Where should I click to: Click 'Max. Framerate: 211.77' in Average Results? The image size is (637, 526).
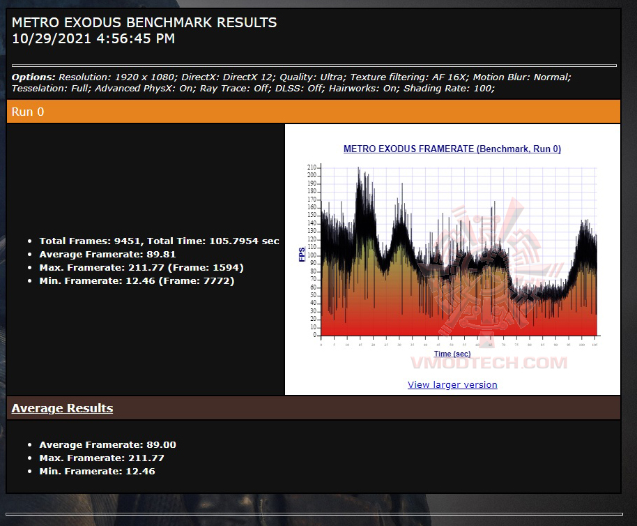coord(102,458)
